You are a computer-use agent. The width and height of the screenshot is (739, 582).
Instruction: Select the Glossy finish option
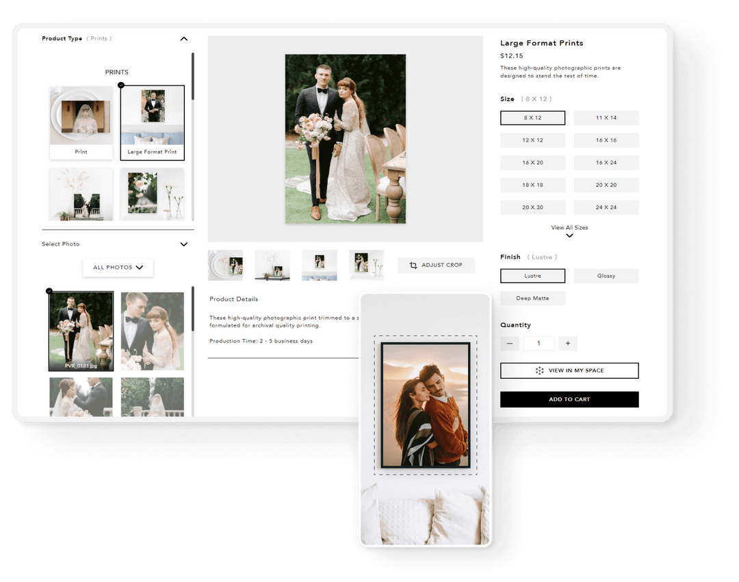(x=606, y=276)
